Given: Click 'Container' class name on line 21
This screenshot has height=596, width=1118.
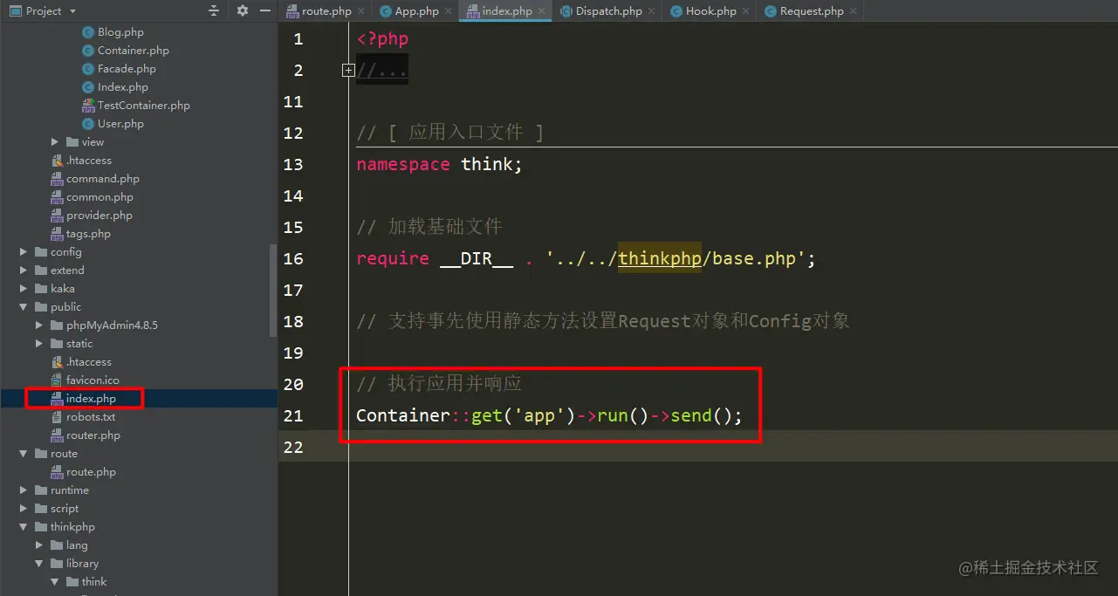Looking at the screenshot, I should click(x=403, y=415).
